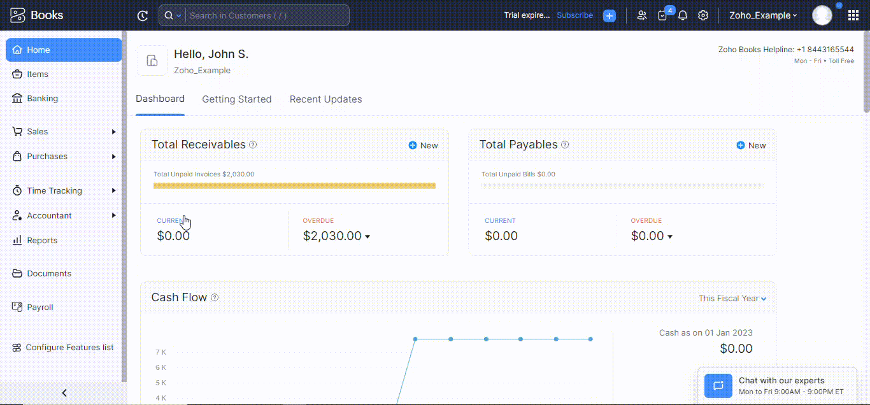
Task: Open notifications bell icon
Action: tap(682, 15)
